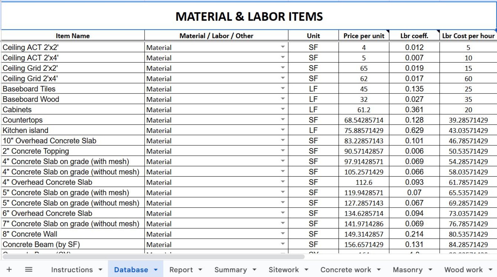Image resolution: width=497 pixels, height=277 pixels.
Task: Switch to the Report tab
Action: click(181, 270)
